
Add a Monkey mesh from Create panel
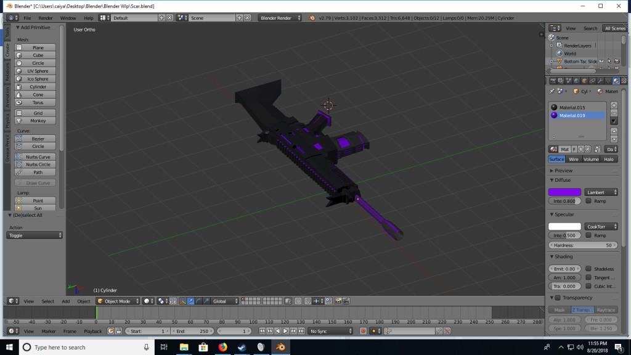coord(35,121)
